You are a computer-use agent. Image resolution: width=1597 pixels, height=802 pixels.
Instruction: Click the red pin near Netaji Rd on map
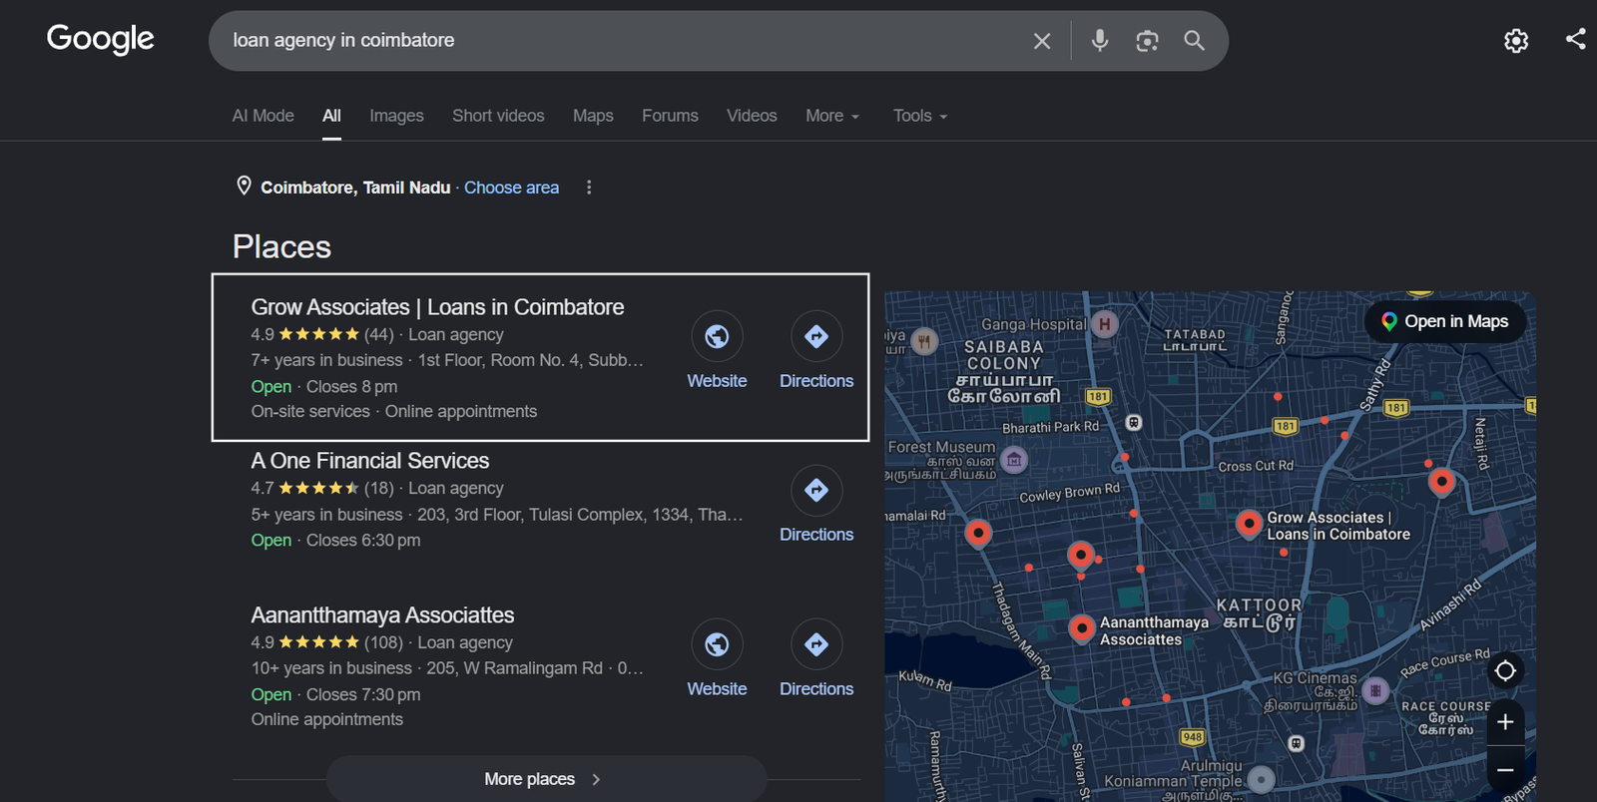(x=1441, y=483)
